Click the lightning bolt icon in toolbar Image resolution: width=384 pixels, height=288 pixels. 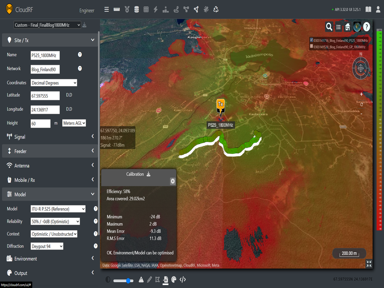(156, 9)
